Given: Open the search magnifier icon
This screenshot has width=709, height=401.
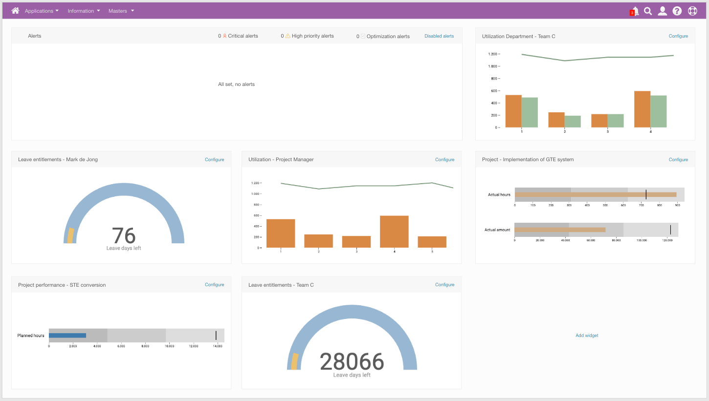Looking at the screenshot, I should click(x=648, y=11).
